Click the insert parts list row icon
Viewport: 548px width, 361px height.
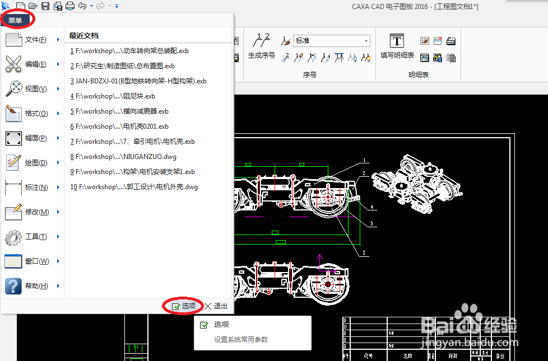(x=425, y=58)
